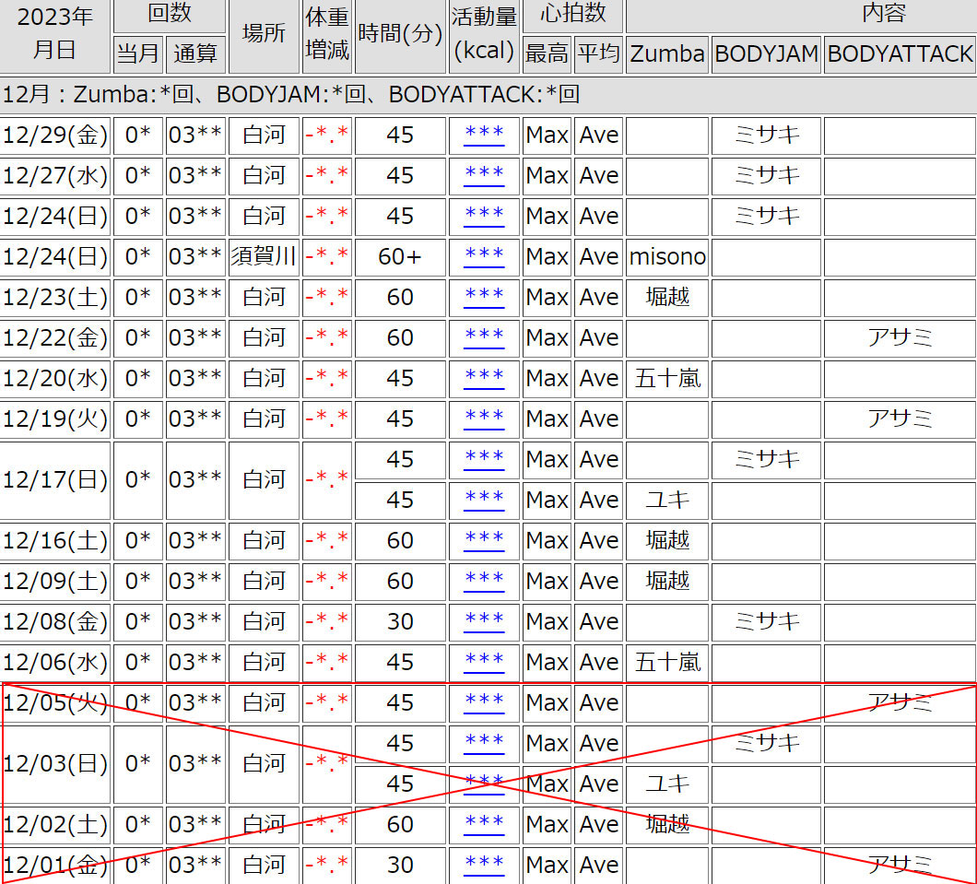This screenshot has width=977, height=884.
Task: Click the Ave cell in the 12/27(水) row
Action: (598, 176)
